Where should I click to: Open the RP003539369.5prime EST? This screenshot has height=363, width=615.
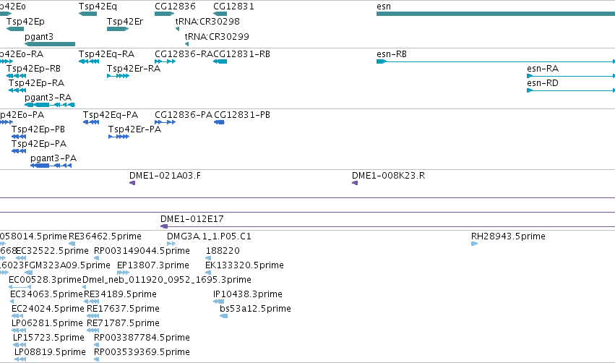pyautogui.click(x=97, y=360)
